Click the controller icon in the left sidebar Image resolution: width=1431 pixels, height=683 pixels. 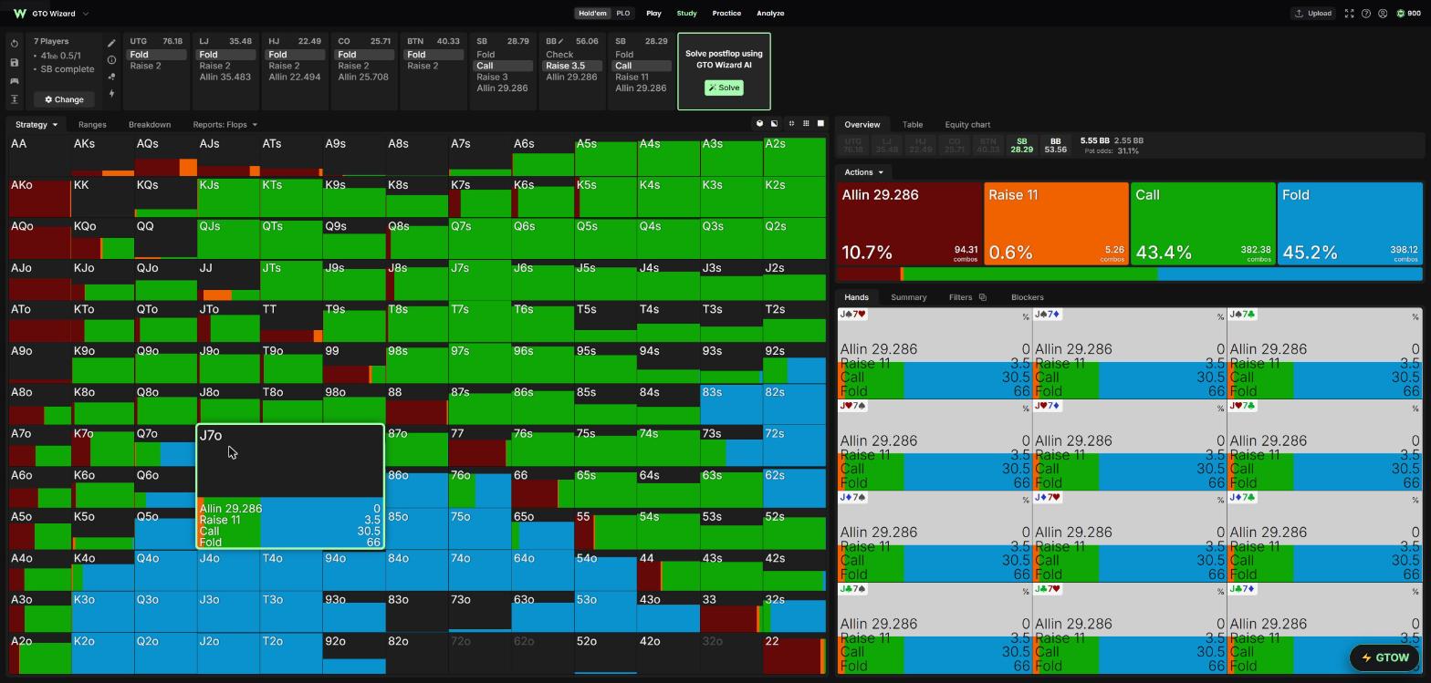point(15,81)
